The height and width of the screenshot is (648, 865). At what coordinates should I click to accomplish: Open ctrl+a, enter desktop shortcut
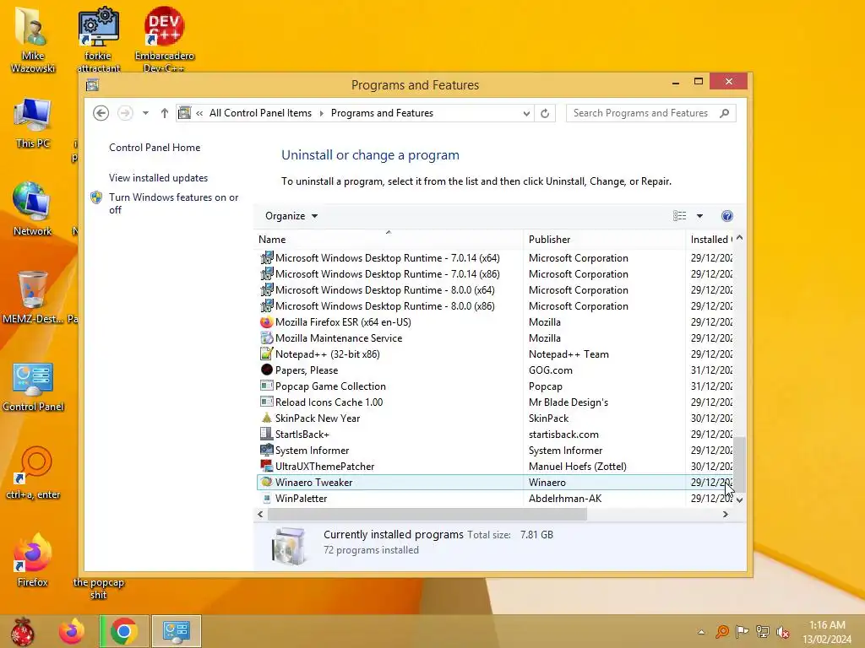coord(33,472)
